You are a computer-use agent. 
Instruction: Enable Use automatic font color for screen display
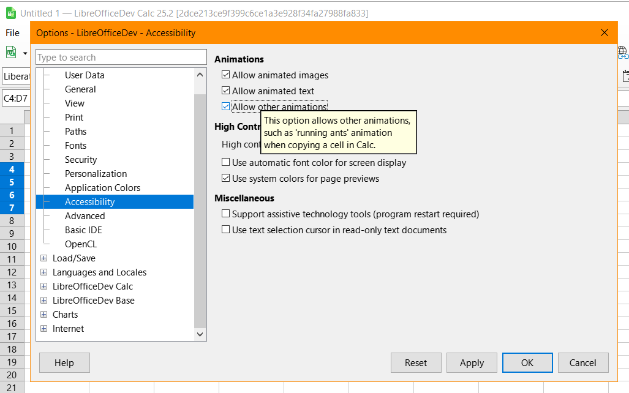(x=226, y=162)
